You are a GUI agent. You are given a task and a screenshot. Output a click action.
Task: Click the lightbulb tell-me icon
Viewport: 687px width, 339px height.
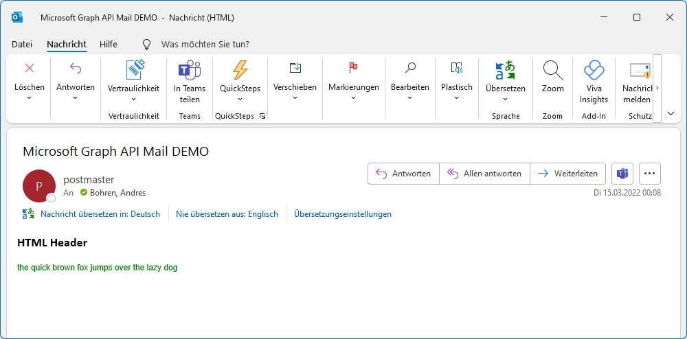point(147,44)
